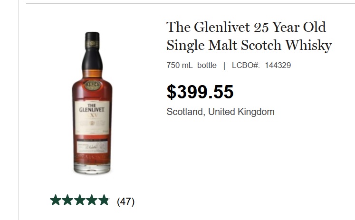Click the Scotland, United Kingdom origin text
Viewport: 355px width, 220px height.
[221, 112]
